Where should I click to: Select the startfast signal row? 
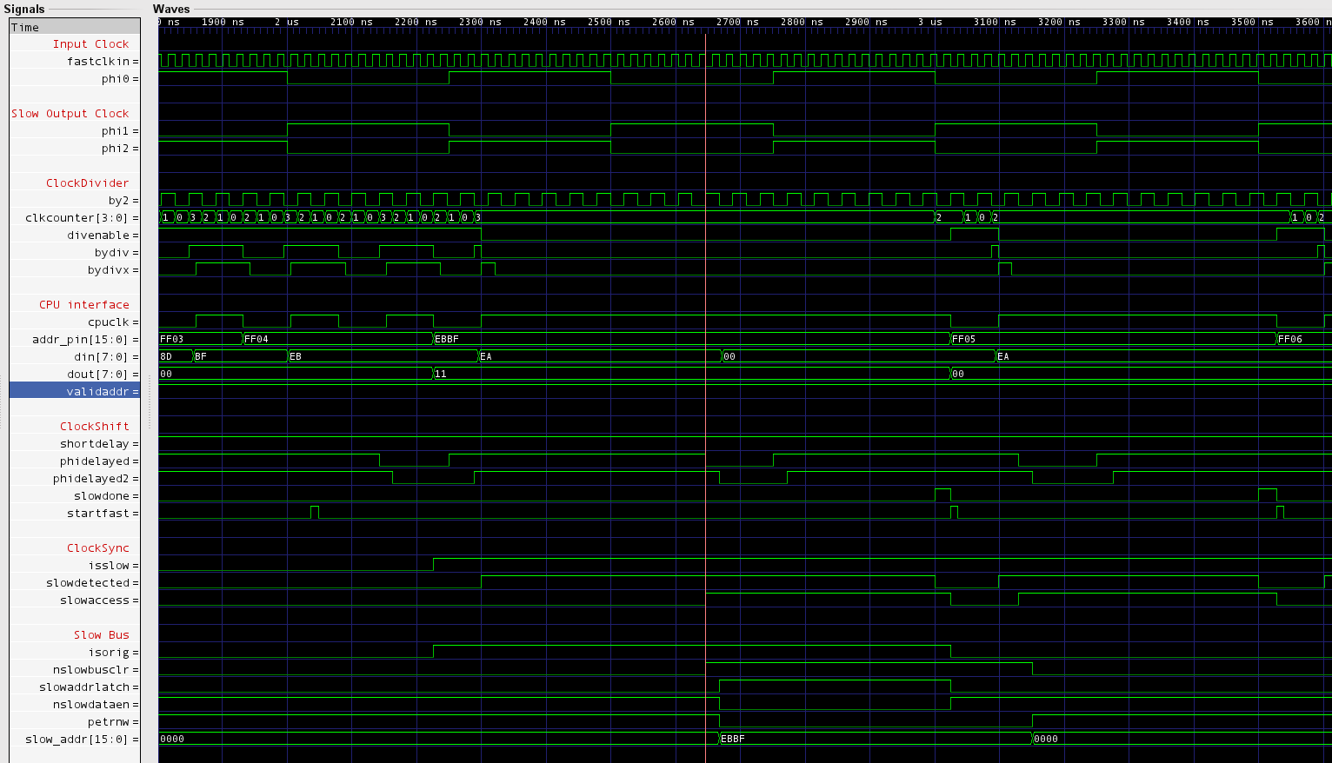click(x=97, y=514)
